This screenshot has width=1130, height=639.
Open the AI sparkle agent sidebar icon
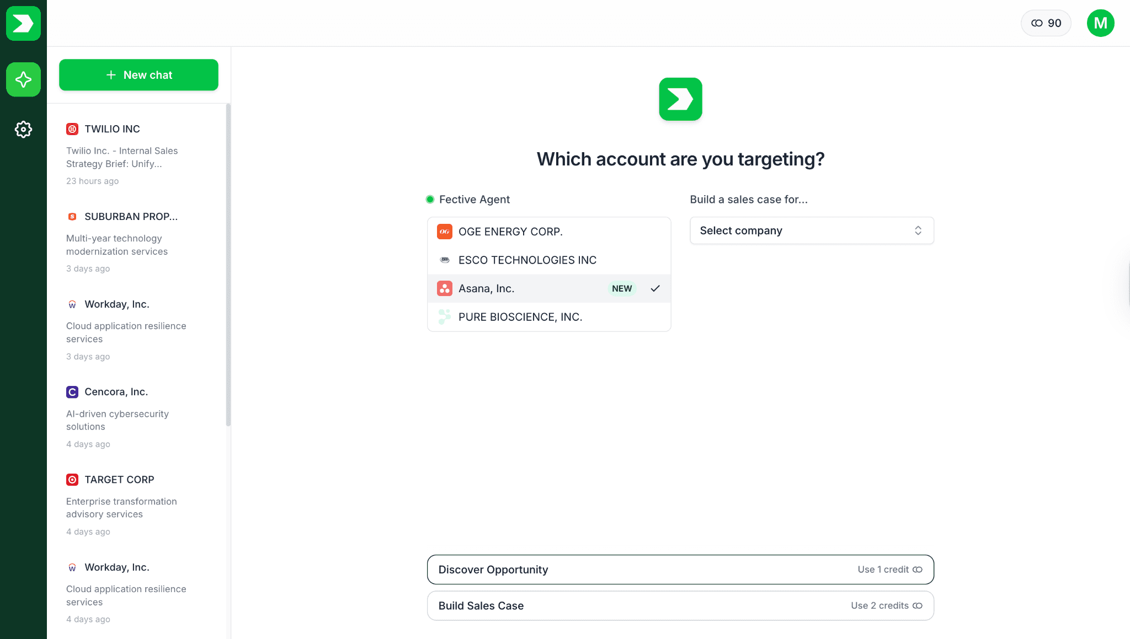point(23,79)
